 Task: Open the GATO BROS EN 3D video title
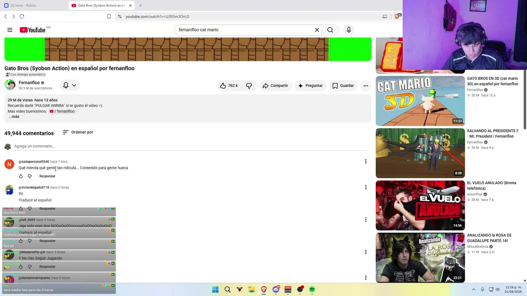click(492, 81)
